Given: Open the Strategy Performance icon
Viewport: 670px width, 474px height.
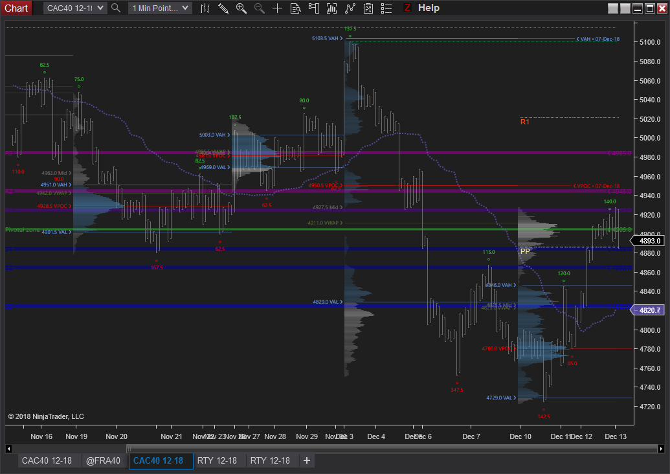Looking at the screenshot, I should 368,8.
